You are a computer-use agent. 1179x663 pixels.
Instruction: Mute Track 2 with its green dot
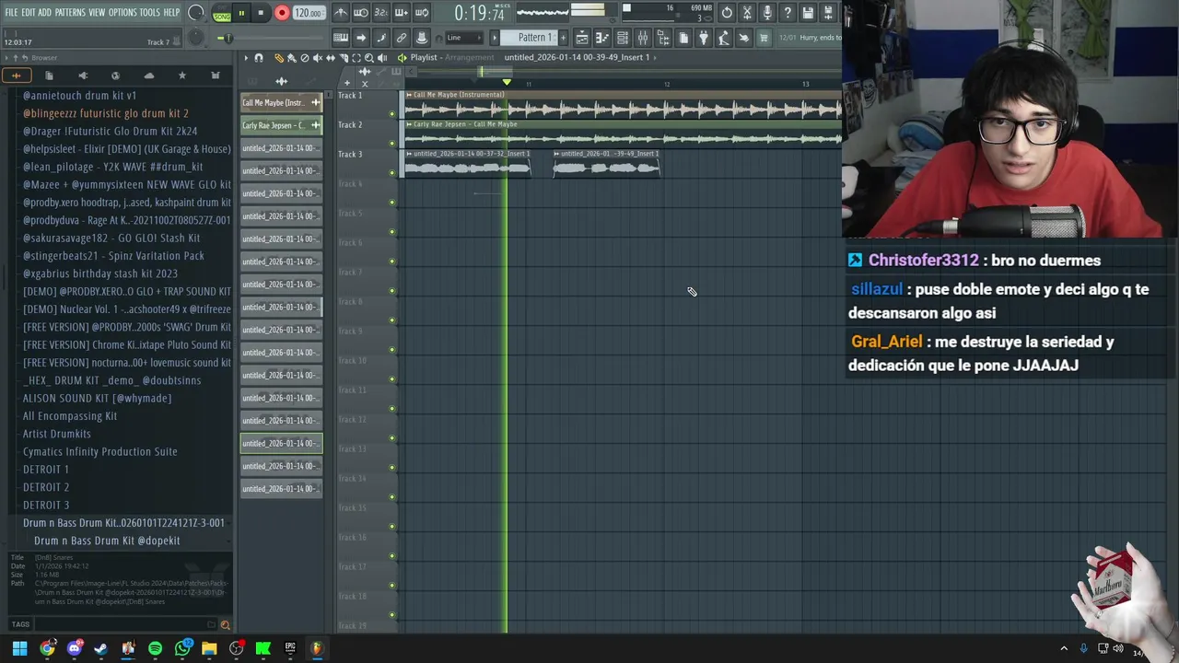point(392,143)
